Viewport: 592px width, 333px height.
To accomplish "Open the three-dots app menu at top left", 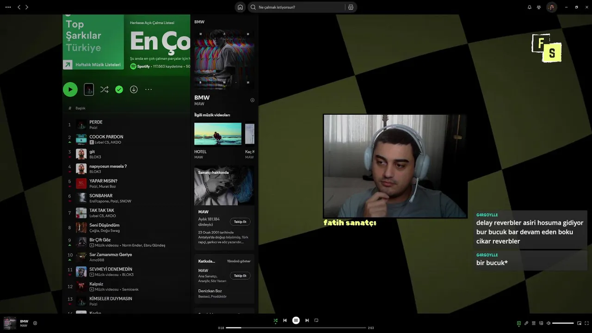I will (8, 7).
